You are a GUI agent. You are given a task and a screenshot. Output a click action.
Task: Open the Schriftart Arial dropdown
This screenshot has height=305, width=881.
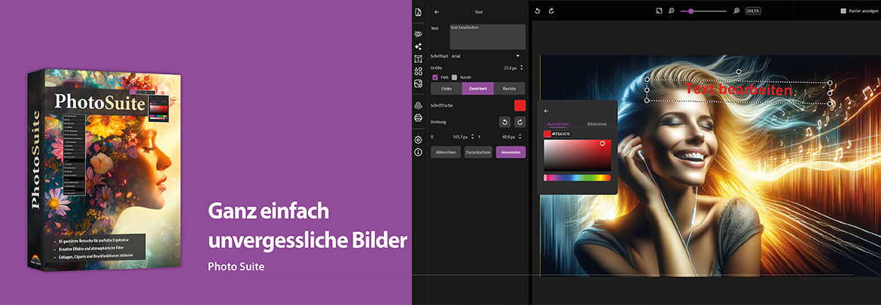pyautogui.click(x=517, y=56)
